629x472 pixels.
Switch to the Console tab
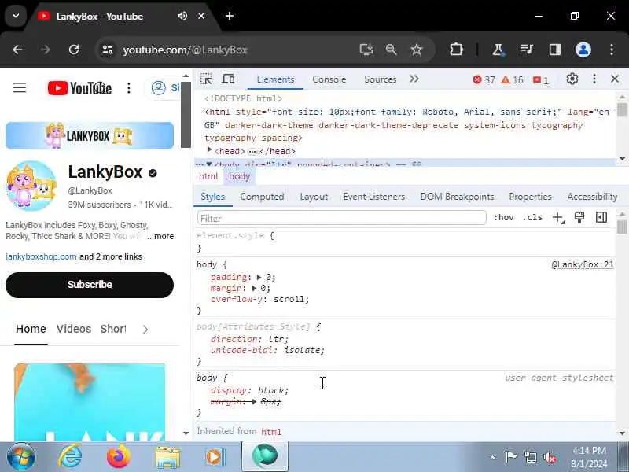click(x=329, y=79)
